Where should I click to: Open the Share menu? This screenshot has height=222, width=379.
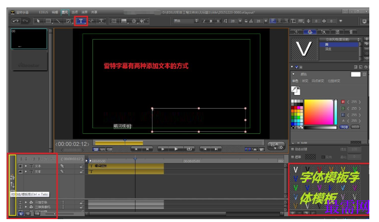click(x=94, y=12)
